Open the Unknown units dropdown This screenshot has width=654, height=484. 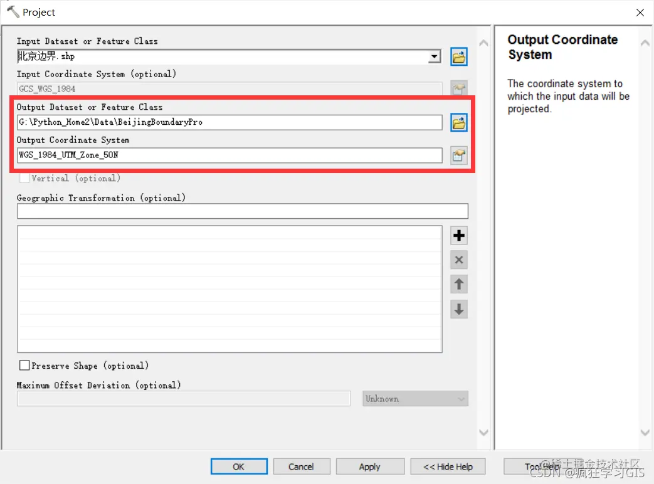415,399
